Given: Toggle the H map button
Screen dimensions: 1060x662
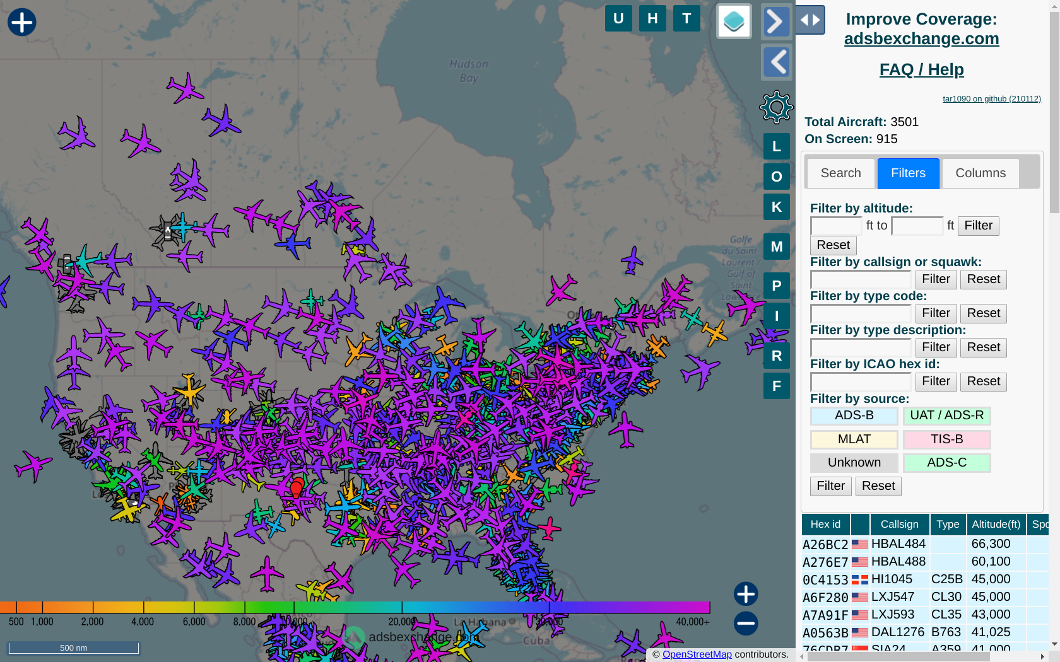Looking at the screenshot, I should coord(652,18).
